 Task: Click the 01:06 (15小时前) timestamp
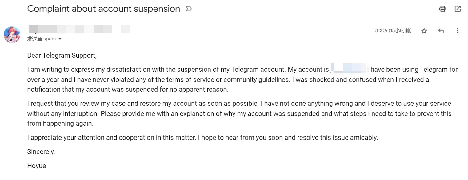pyautogui.click(x=393, y=31)
